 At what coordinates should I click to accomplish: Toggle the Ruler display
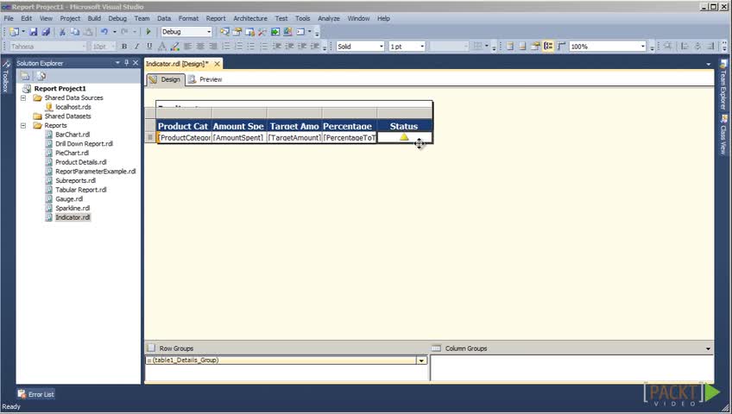(x=561, y=47)
